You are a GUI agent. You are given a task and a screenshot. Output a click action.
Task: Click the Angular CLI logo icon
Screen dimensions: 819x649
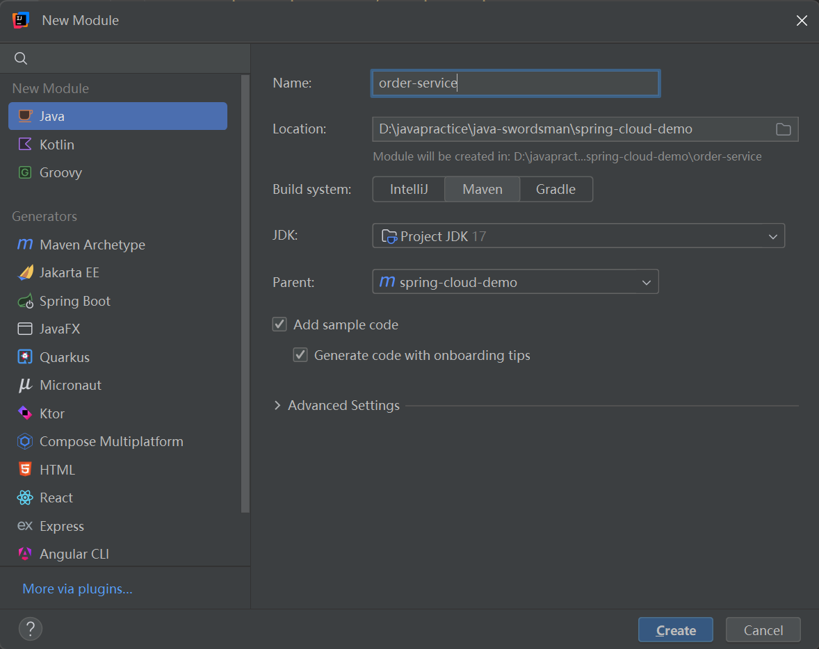(x=25, y=554)
